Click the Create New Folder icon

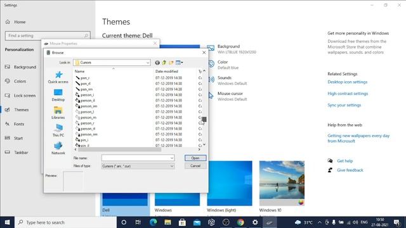171,63
